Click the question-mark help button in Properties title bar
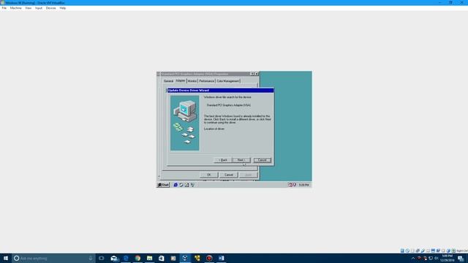Image resolution: width=468 pixels, height=263 pixels. [x=252, y=74]
